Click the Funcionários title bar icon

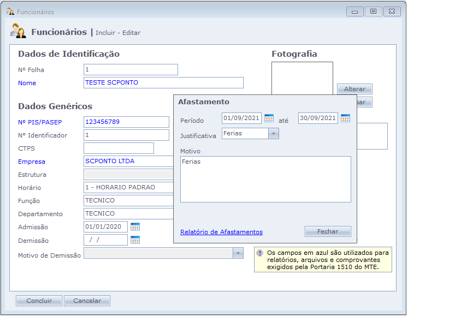tap(10, 11)
